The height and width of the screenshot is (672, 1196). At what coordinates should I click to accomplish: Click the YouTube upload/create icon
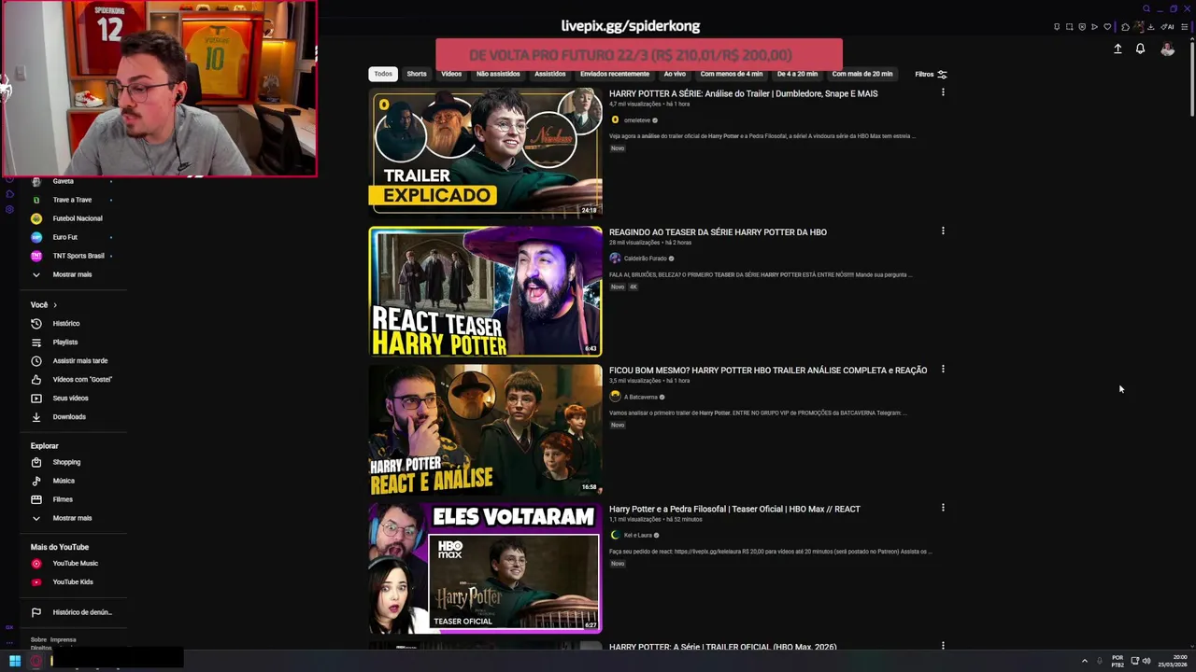[x=1118, y=49]
